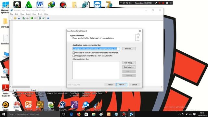This screenshot has width=208, height=117.
Task: Click the < Back button in the wizard
Action: click(x=110, y=84)
